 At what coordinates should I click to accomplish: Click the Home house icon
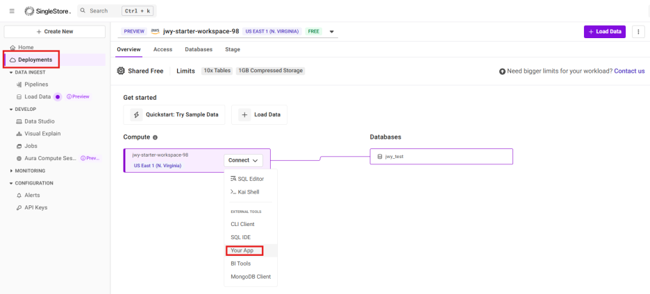click(13, 48)
